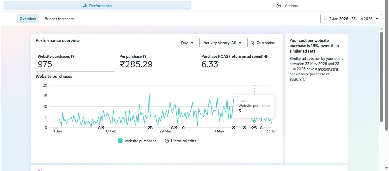Viewport: 389px width, 171px height.
Task: Click the Purchase ROAS info icon
Action: 266,56
